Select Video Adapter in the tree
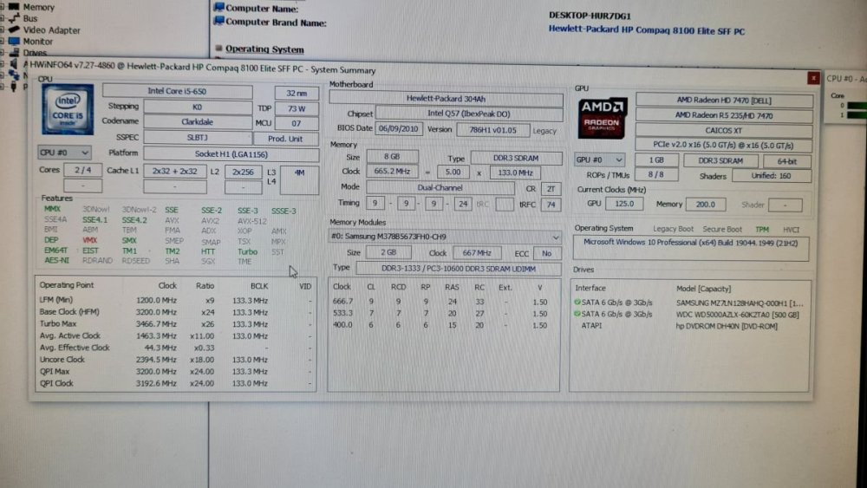The width and height of the screenshot is (867, 488). [51, 29]
